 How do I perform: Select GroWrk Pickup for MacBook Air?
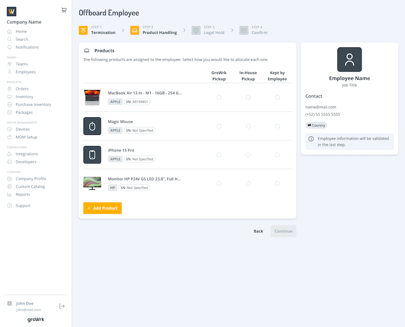pos(219,97)
